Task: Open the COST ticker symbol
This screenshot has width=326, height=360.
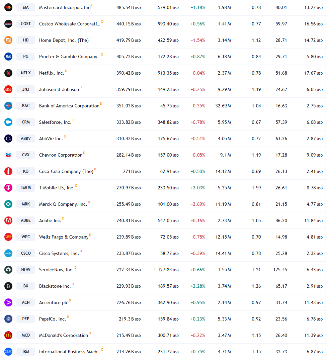Action: coord(26,24)
